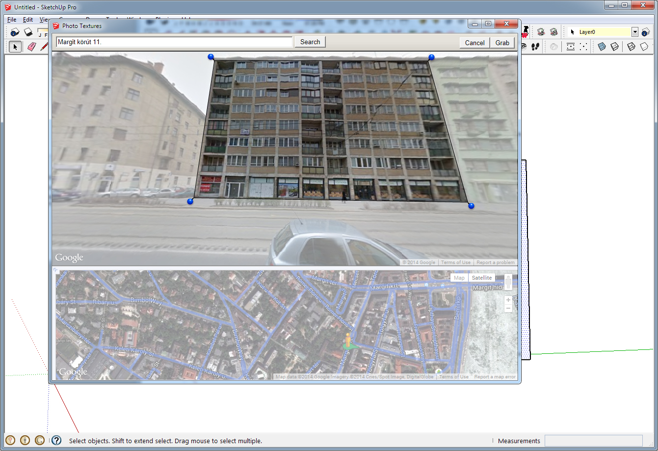658x451 pixels.
Task: Click the instructor question mark icon
Action: 56,440
